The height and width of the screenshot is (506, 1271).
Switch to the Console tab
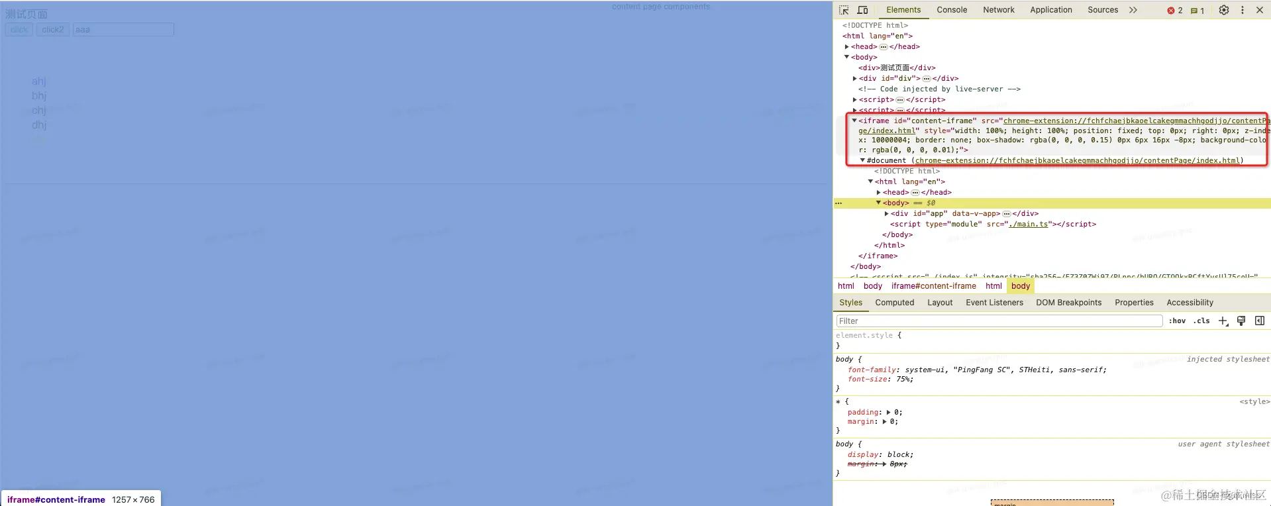pyautogui.click(x=952, y=10)
